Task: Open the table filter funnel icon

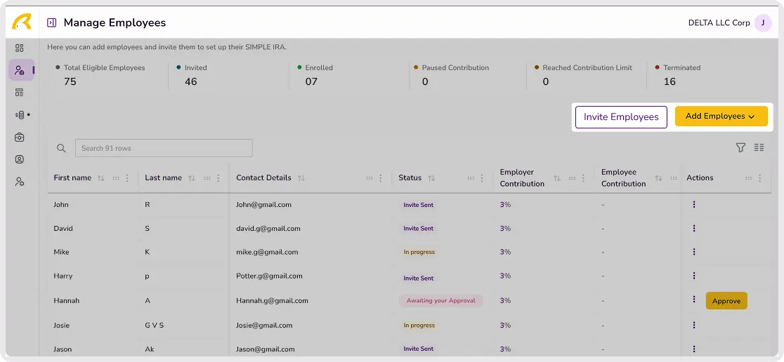Action: click(740, 147)
